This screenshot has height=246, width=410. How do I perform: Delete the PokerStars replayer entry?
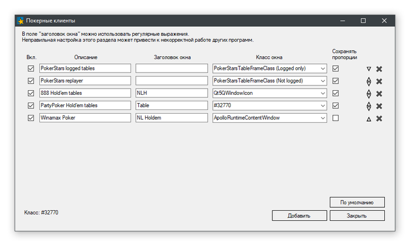[379, 81]
